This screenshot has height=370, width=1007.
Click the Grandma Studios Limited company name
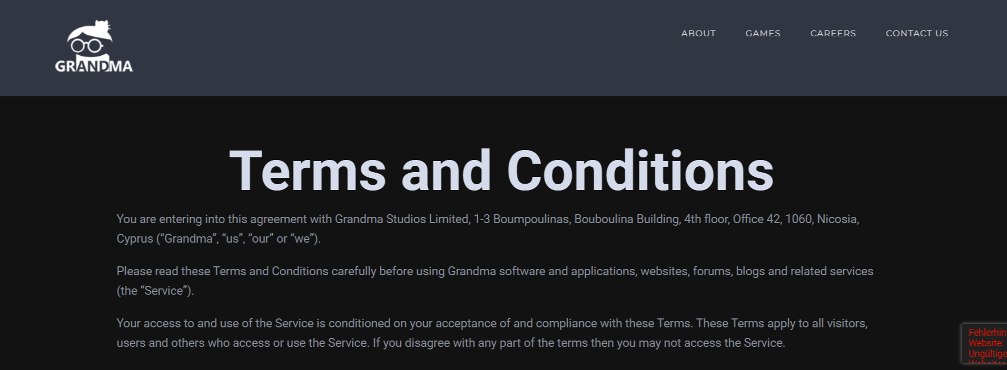click(x=402, y=219)
